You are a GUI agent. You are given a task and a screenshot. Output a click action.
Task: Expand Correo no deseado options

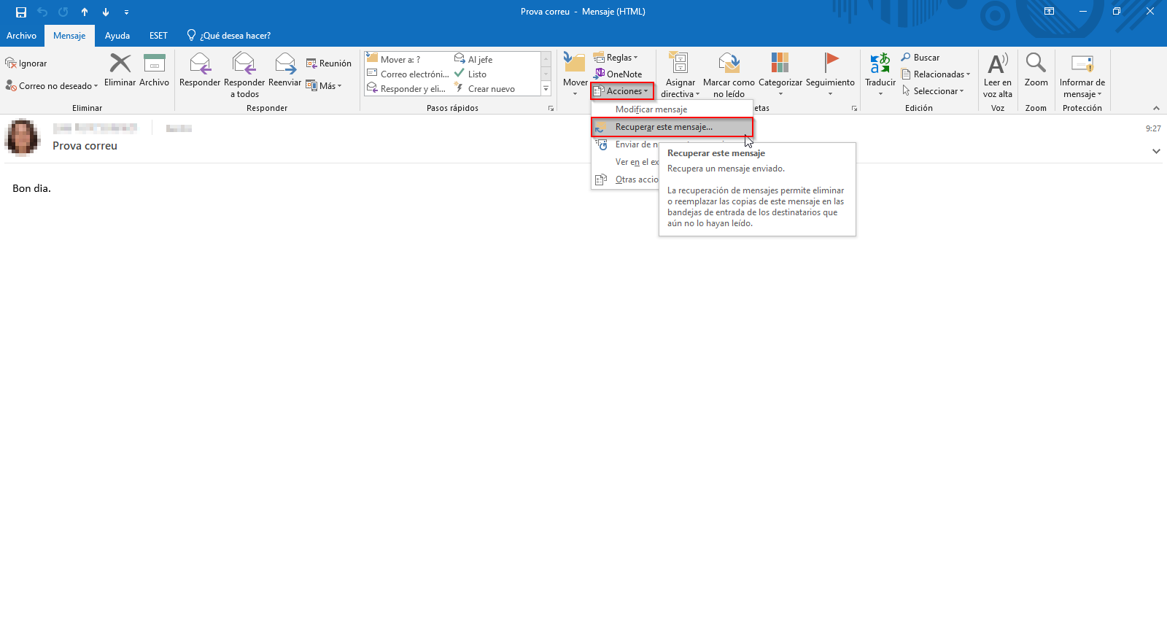52,86
